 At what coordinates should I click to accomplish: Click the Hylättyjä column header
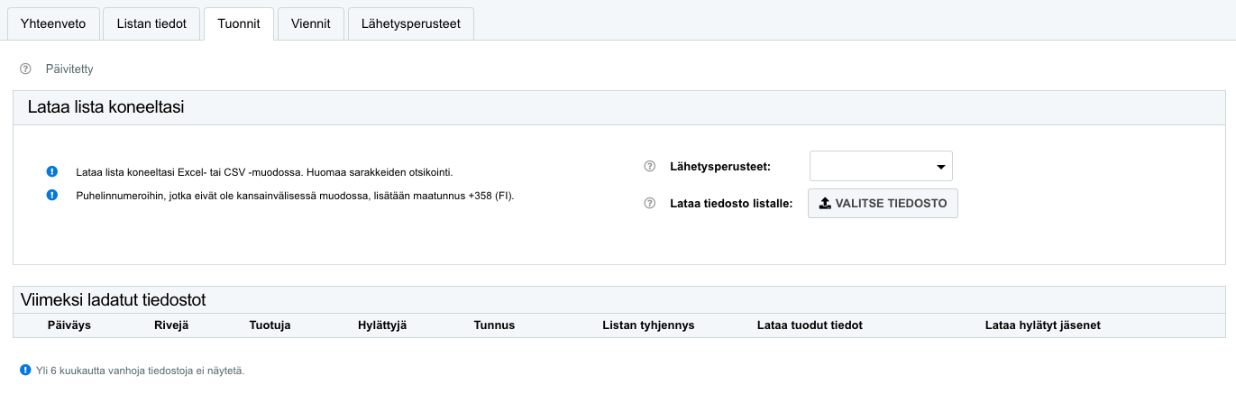382,325
